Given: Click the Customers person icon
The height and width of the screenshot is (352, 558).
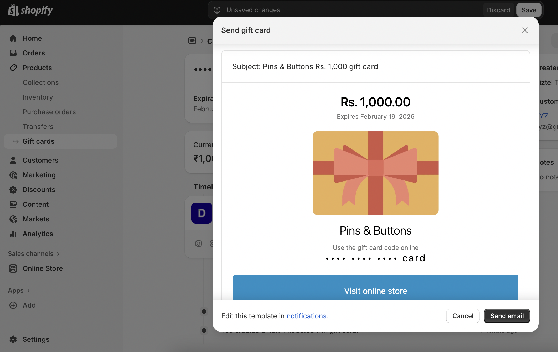Looking at the screenshot, I should 13,160.
